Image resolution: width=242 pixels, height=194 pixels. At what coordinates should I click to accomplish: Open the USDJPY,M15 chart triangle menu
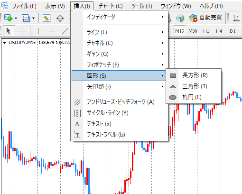(4, 43)
